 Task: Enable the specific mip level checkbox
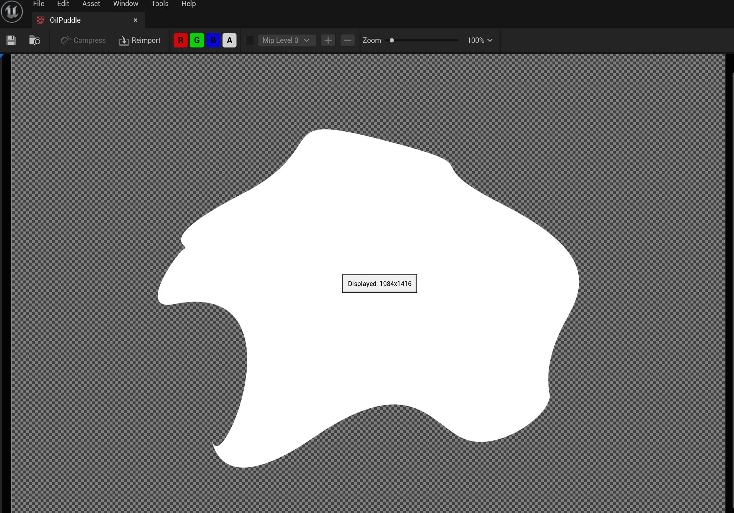pos(250,40)
